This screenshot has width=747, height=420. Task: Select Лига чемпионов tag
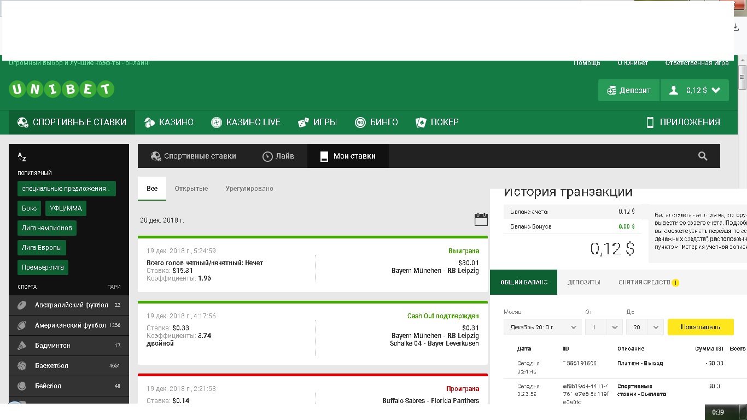(x=47, y=227)
